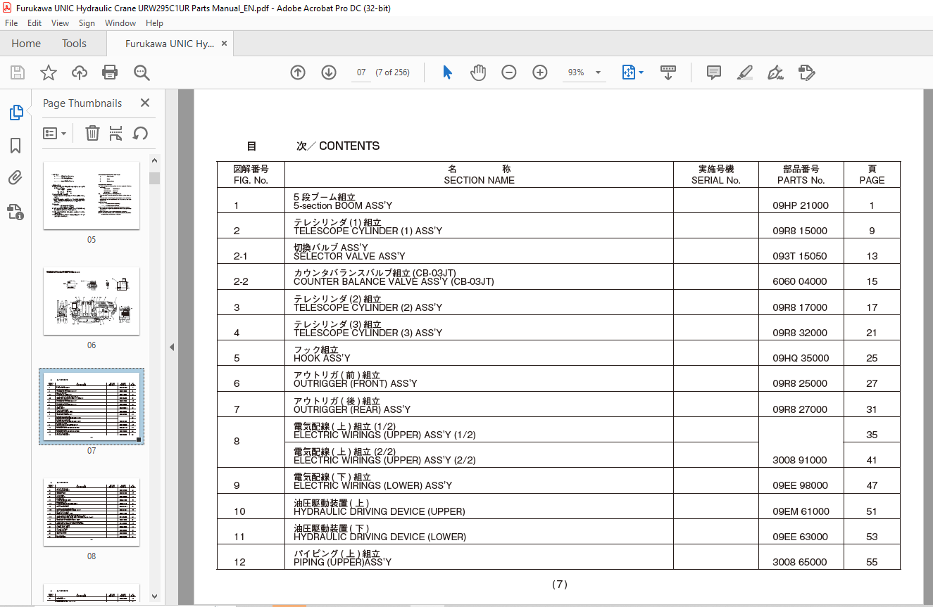Select page 06 thumbnail

pos(92,300)
